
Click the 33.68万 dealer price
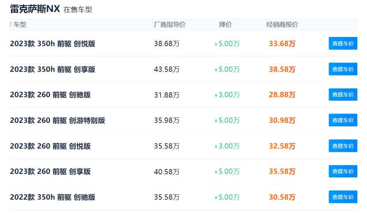282,44
